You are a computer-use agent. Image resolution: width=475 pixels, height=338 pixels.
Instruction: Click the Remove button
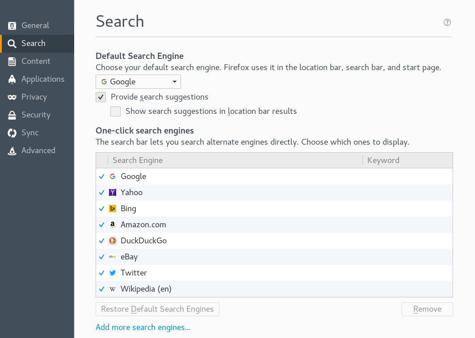[427, 309]
